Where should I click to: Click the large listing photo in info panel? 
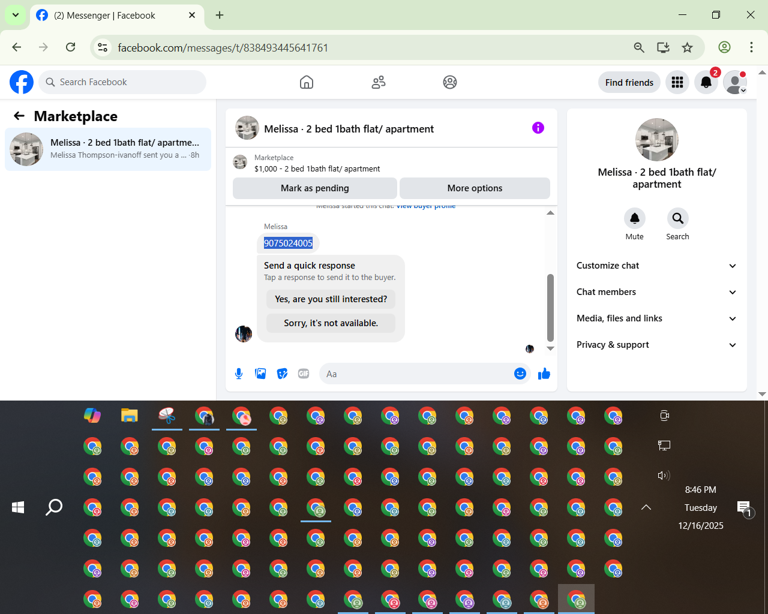tap(657, 140)
